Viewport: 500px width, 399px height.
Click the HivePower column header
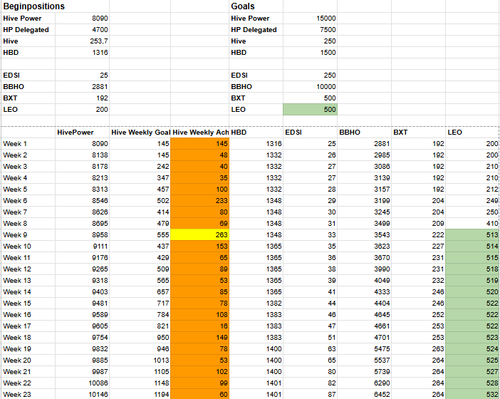click(82, 133)
